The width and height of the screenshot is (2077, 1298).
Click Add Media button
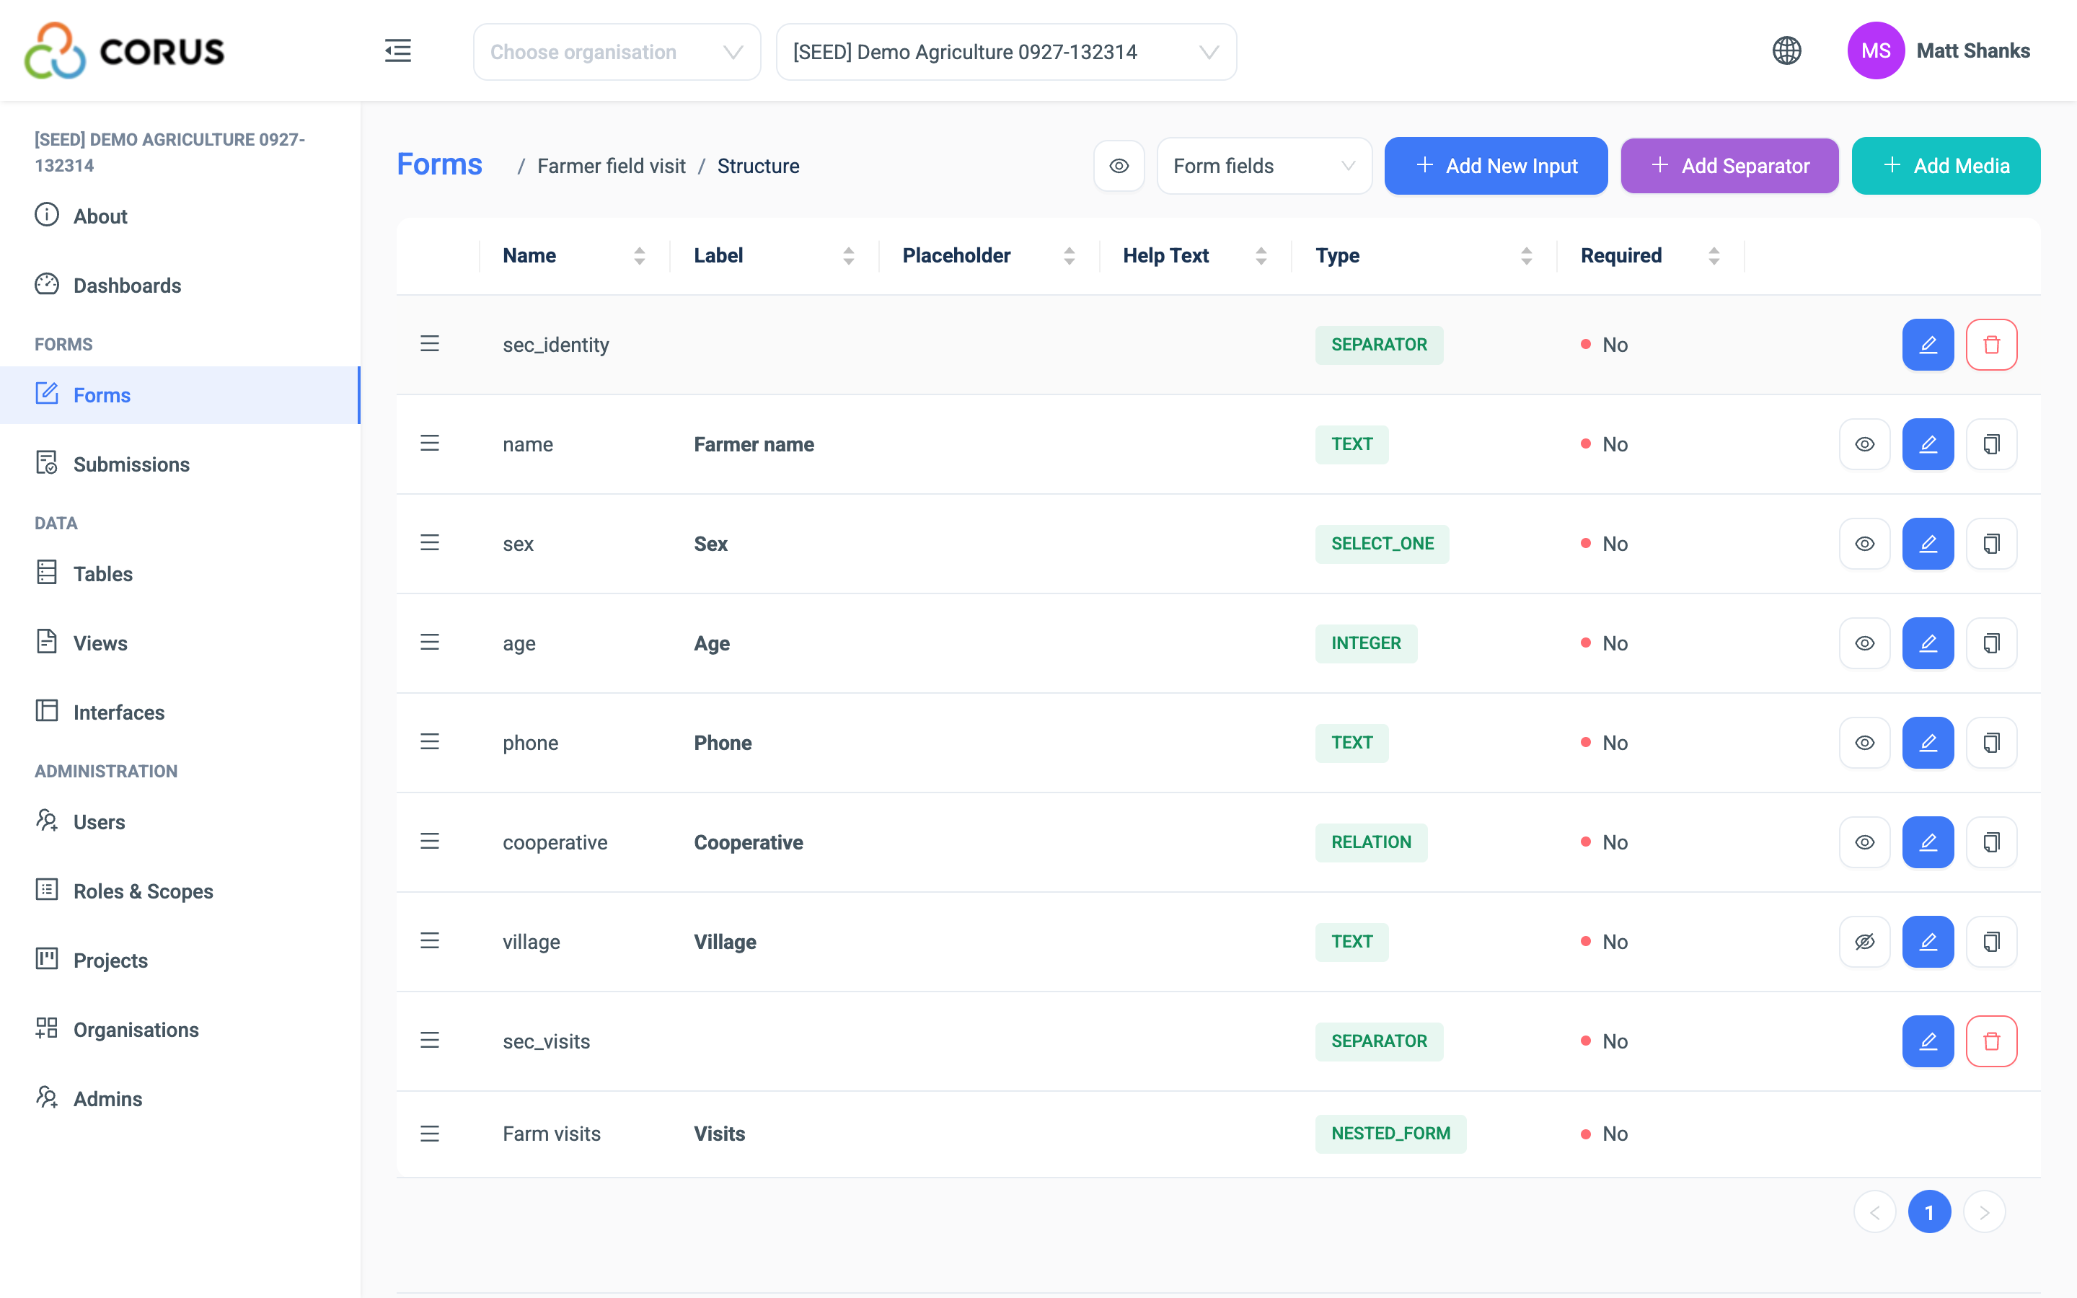[1945, 166]
